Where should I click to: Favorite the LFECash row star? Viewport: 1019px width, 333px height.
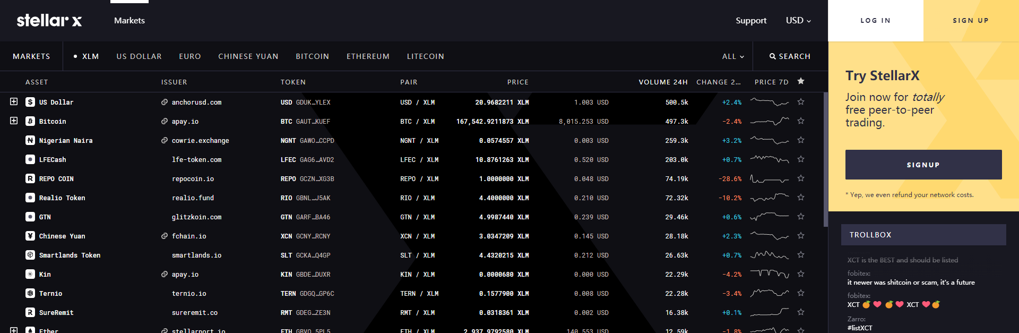tap(801, 159)
